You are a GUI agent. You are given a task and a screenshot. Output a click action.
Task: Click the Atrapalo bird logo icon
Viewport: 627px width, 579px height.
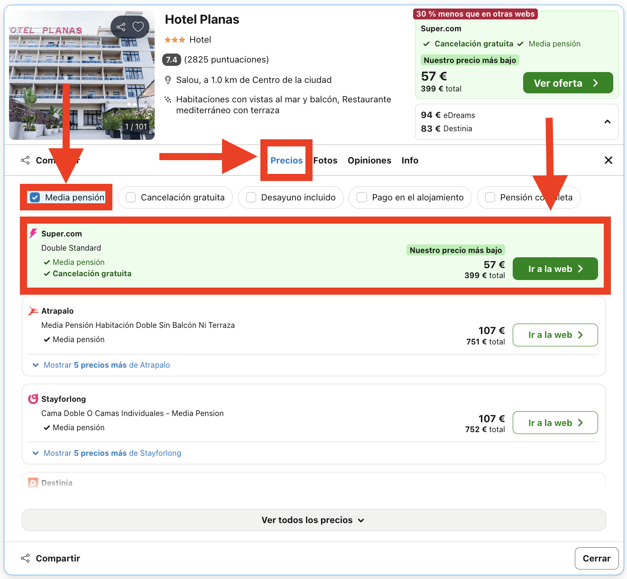click(x=32, y=310)
